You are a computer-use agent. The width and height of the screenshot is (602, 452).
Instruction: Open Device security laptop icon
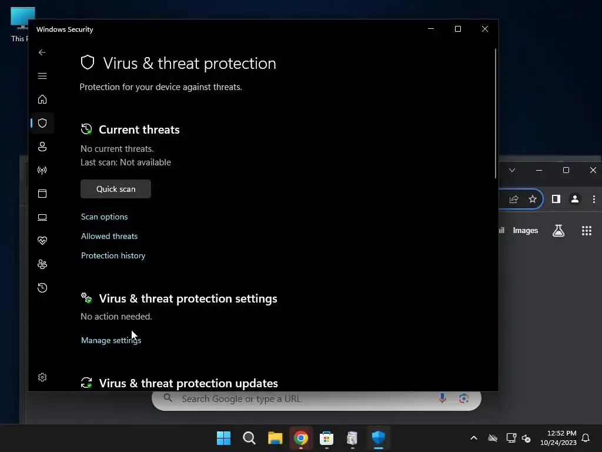coord(42,217)
